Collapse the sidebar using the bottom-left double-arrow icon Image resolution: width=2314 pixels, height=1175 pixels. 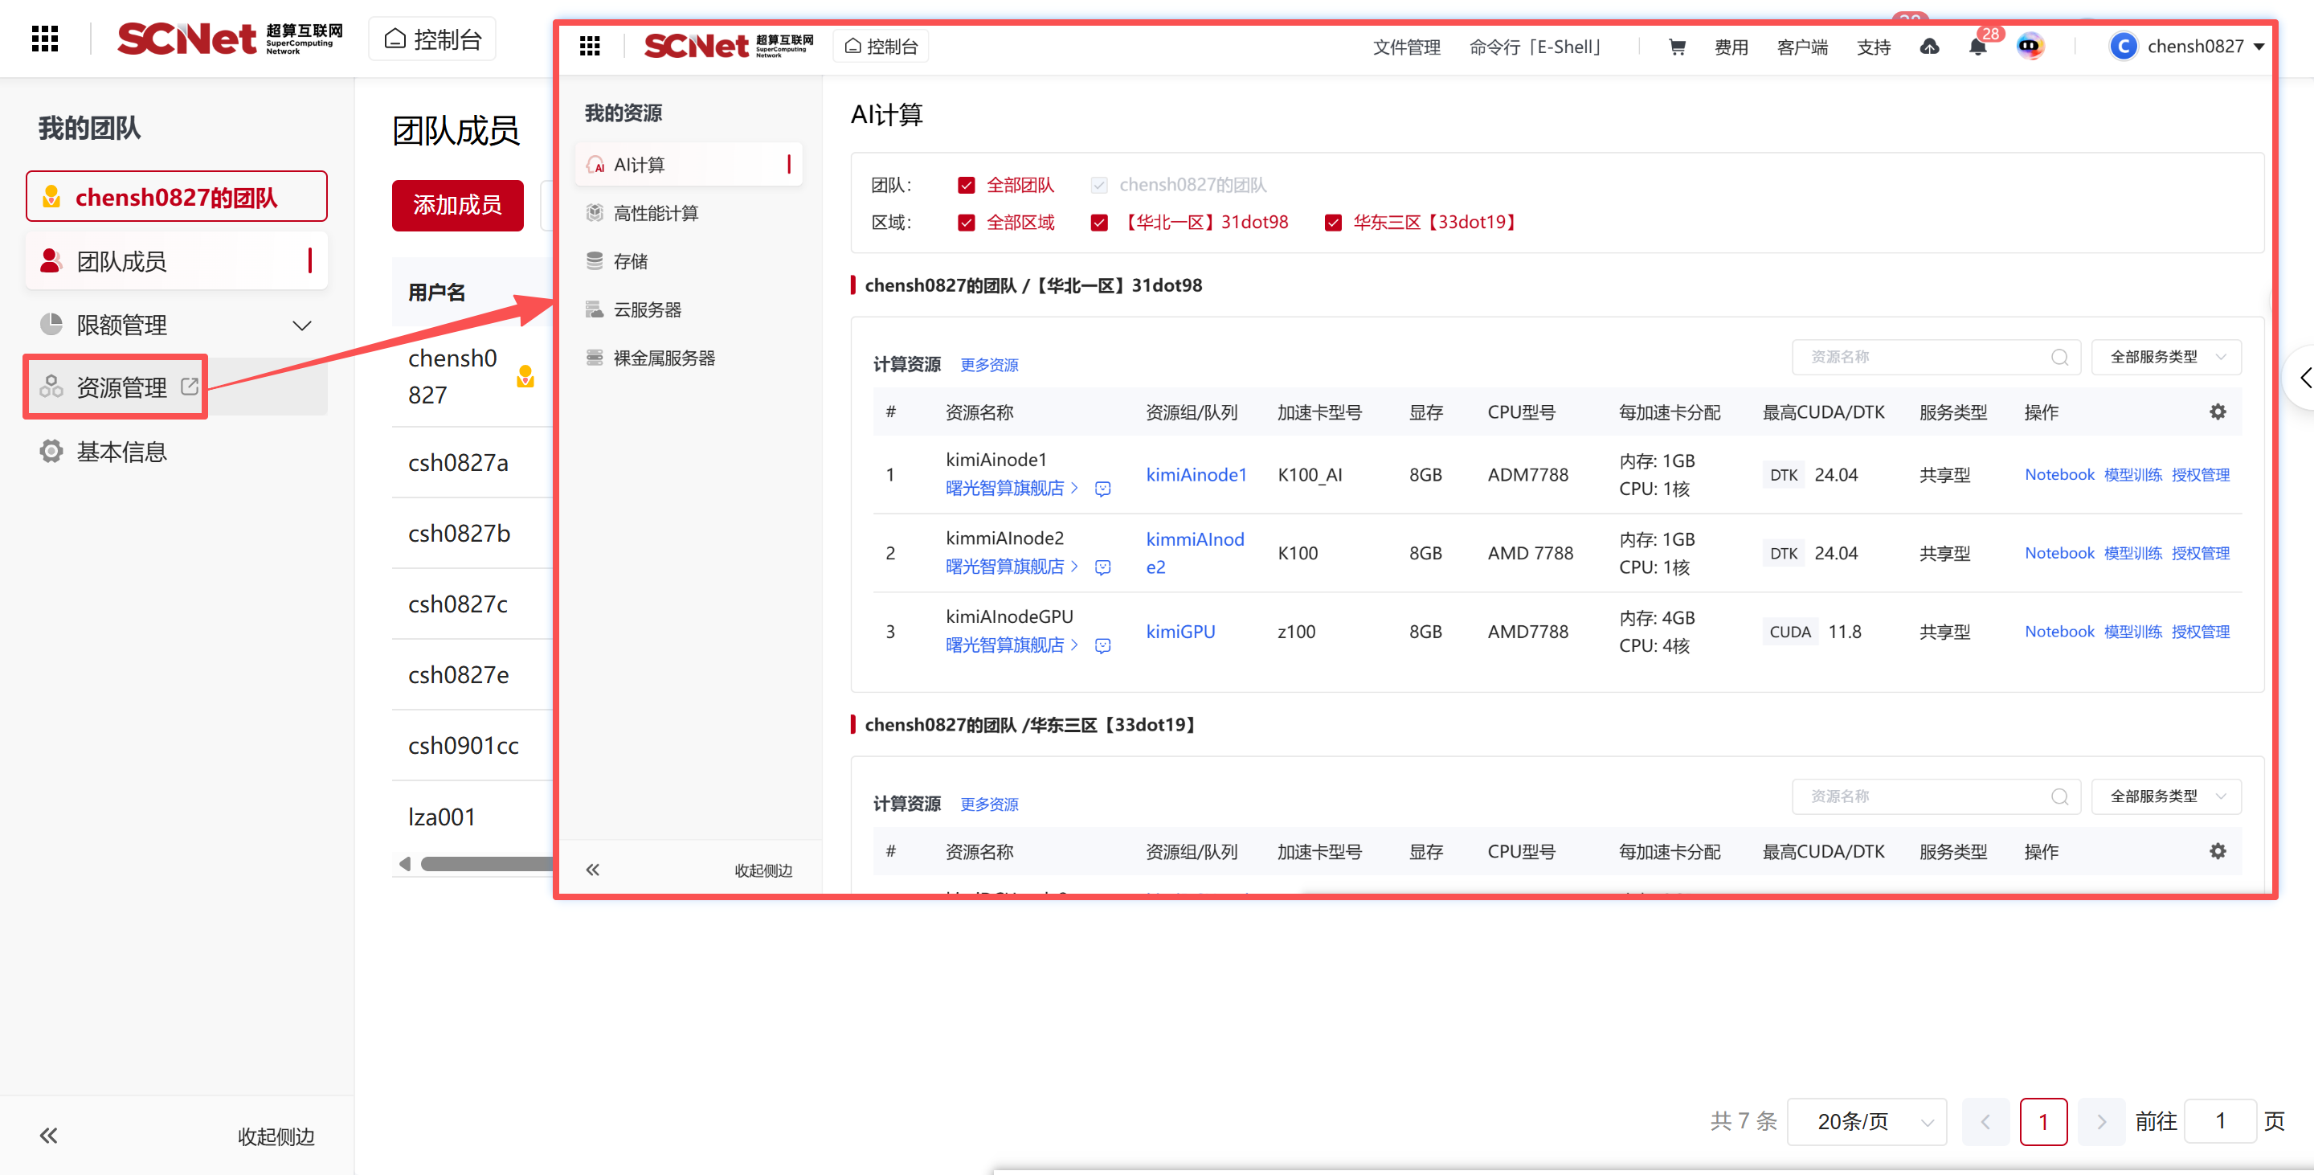pyautogui.click(x=48, y=1136)
